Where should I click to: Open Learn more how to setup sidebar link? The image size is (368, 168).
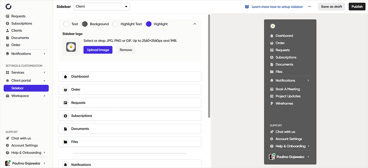[277, 7]
